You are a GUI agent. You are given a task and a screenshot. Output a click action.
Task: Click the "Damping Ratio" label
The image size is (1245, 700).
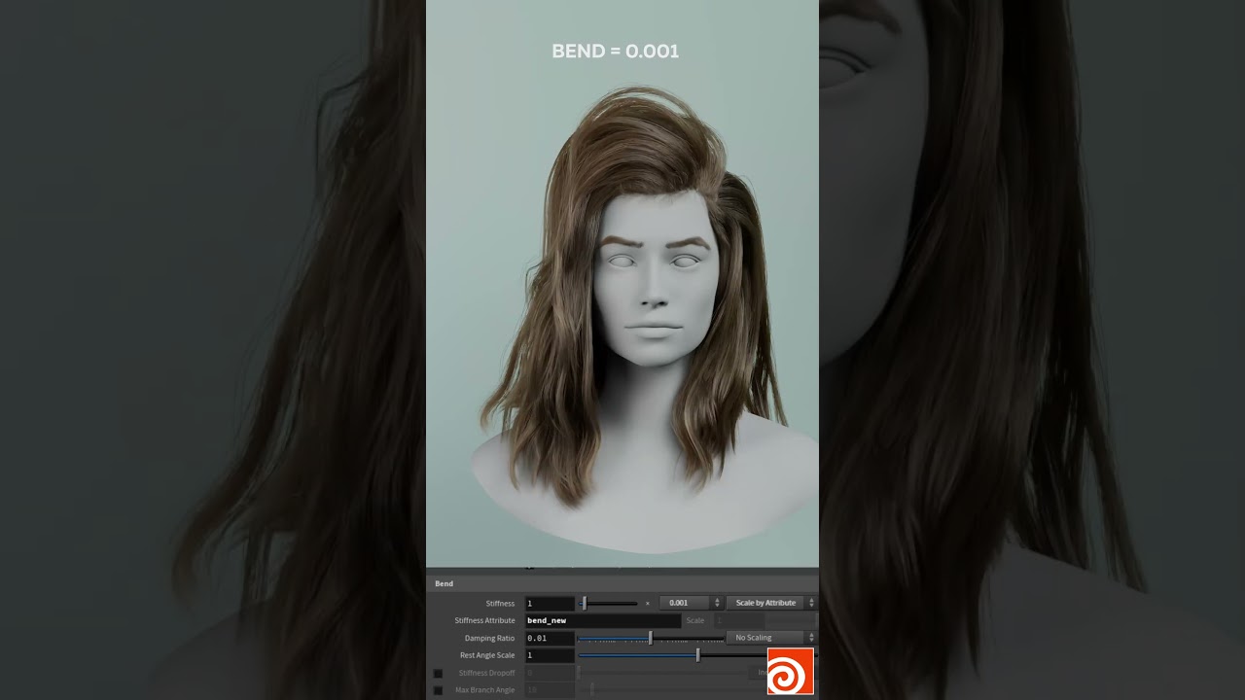pos(487,638)
